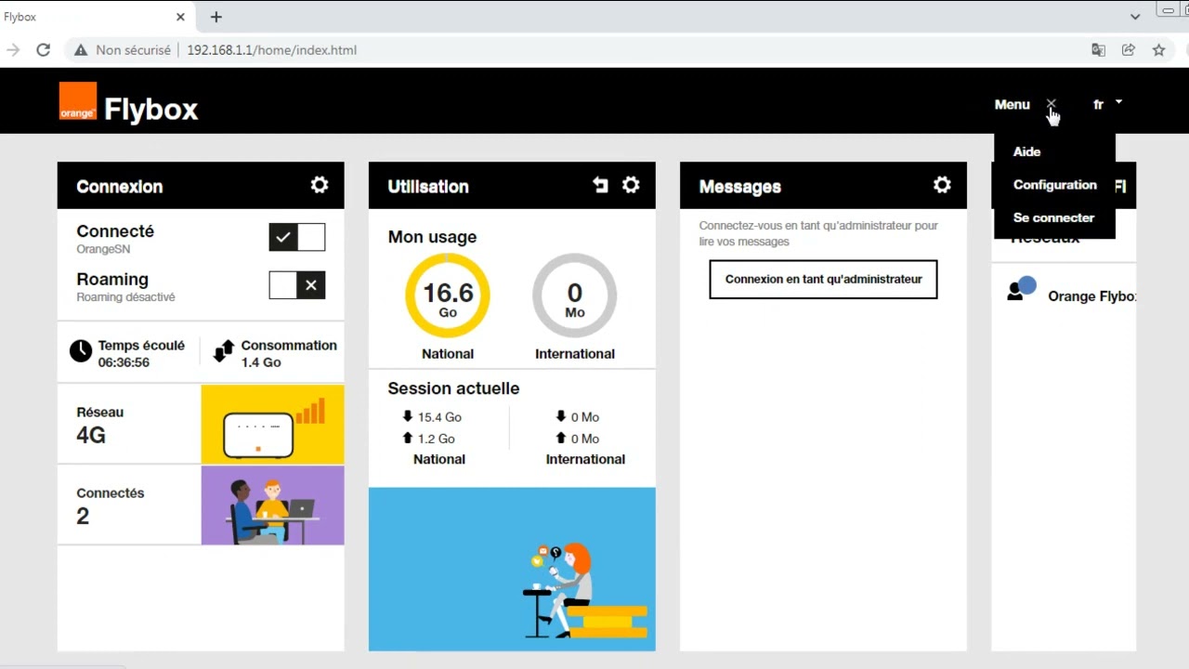Image resolution: width=1189 pixels, height=669 pixels.
Task: Close the Flybox browser tab
Action: [180, 17]
